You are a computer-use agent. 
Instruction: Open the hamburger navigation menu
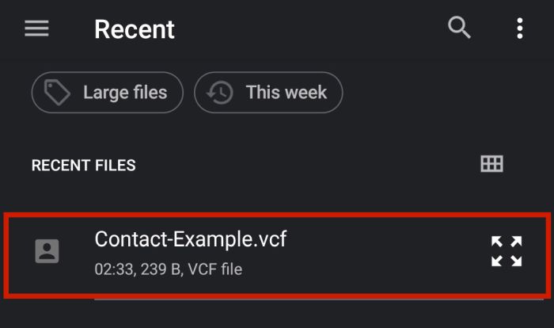(x=36, y=29)
